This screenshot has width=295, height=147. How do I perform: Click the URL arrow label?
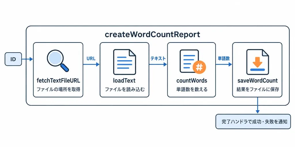point(91,59)
